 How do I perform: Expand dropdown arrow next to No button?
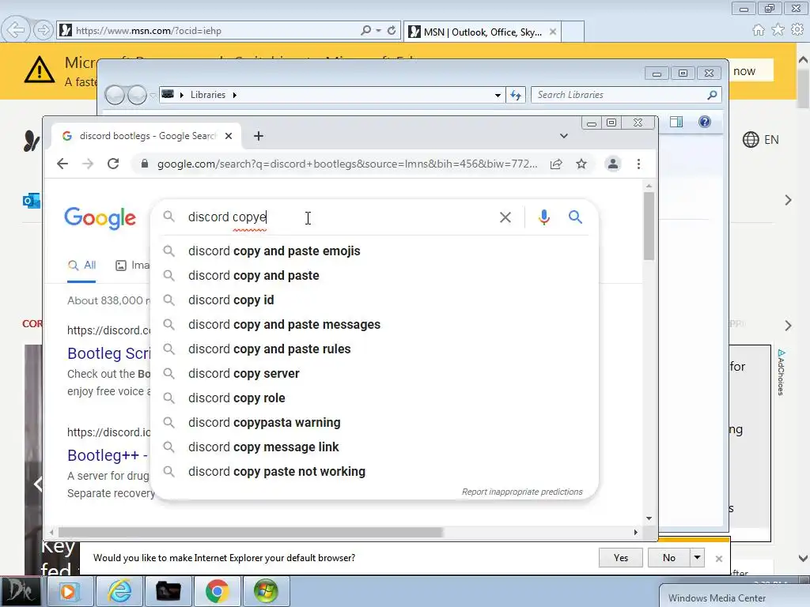pyautogui.click(x=698, y=558)
